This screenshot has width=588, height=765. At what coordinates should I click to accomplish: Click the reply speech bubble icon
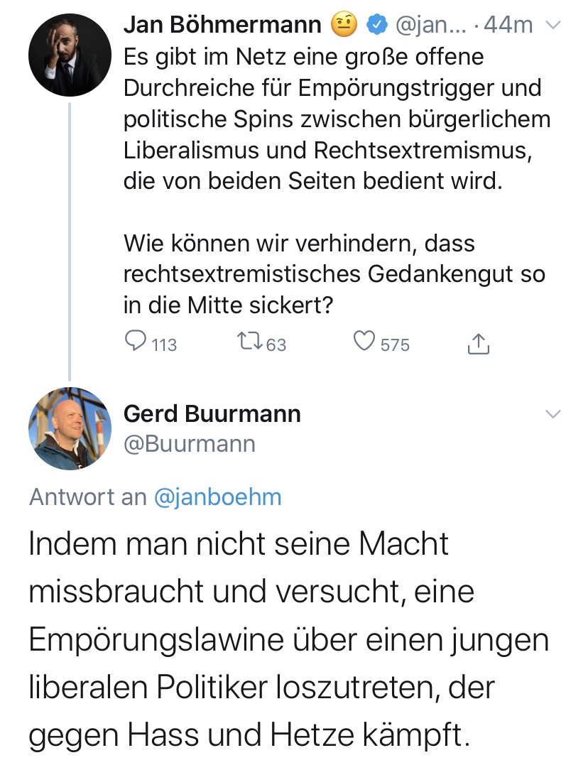click(136, 342)
